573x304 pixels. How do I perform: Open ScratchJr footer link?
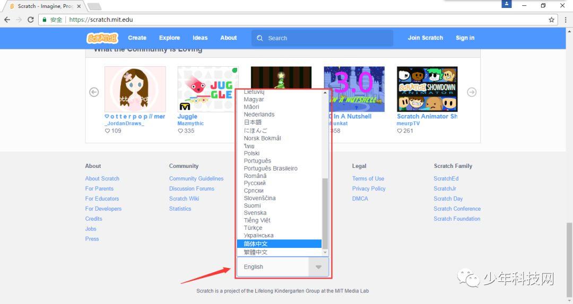pos(445,189)
